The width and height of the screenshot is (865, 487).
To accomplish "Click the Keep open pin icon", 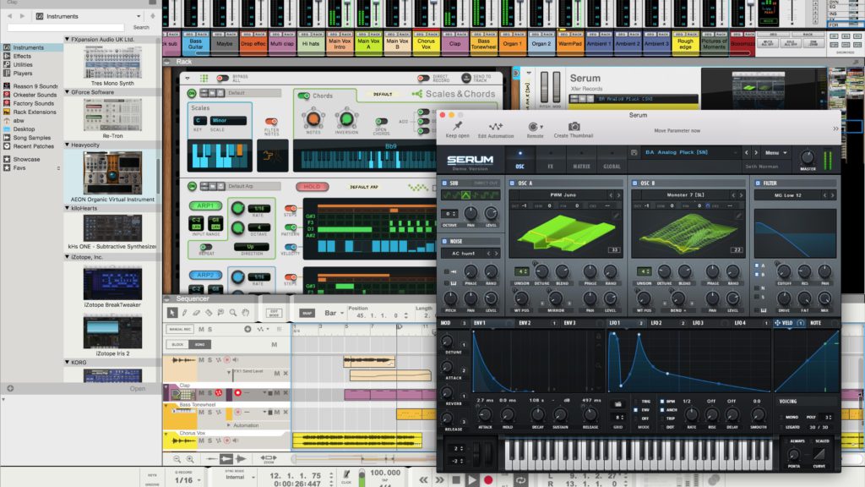I will [457, 127].
